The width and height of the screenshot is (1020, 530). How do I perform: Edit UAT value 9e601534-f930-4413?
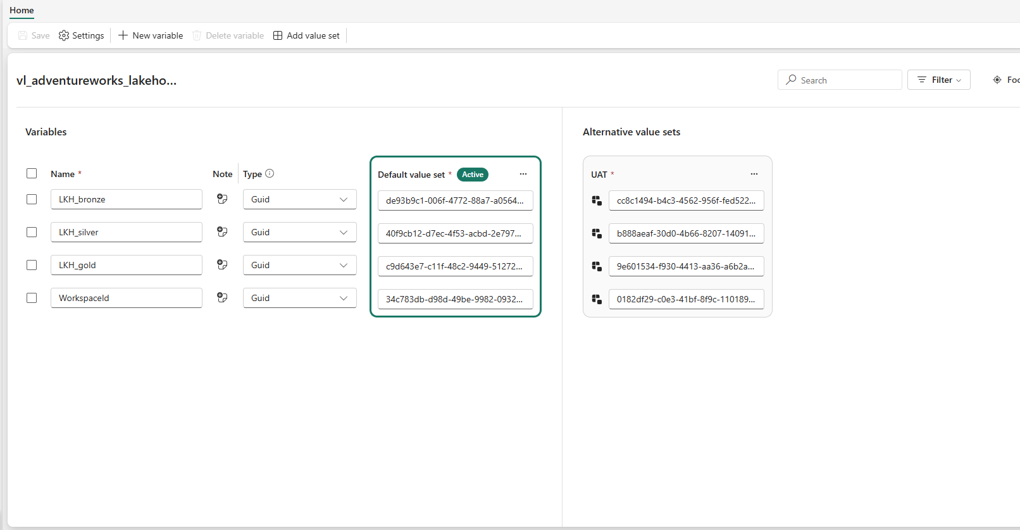[687, 266]
